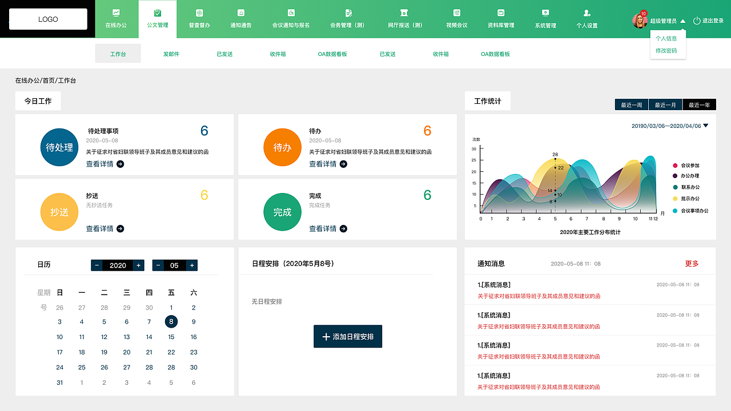Open the 视频会议 icon
Image resolution: width=731 pixels, height=411 pixels.
click(457, 13)
